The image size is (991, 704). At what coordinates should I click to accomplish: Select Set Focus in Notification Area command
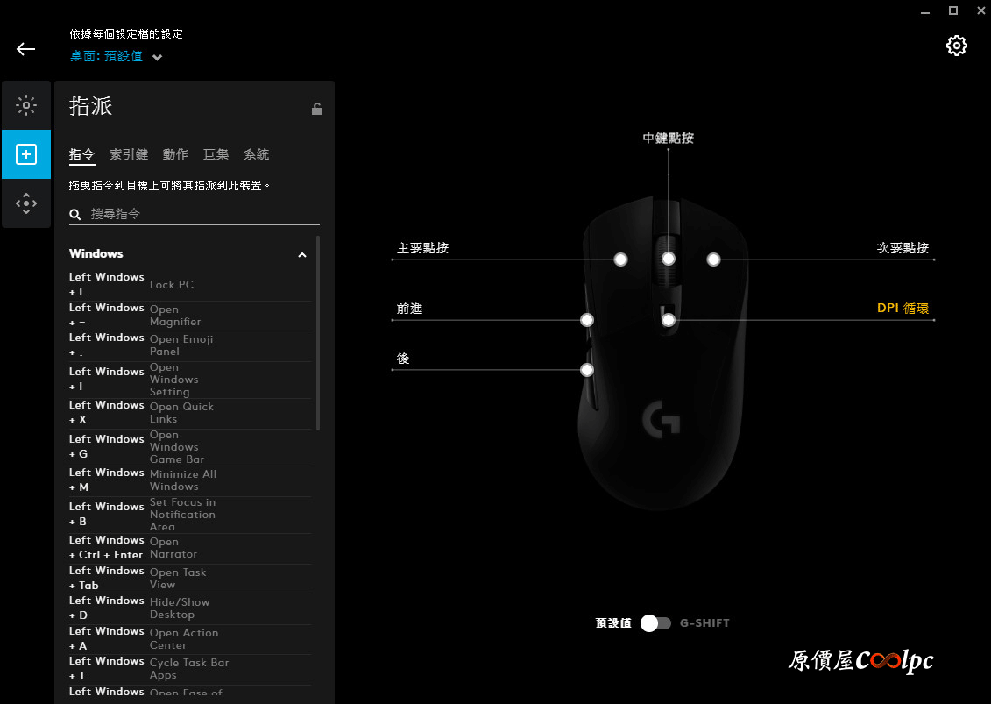[190, 515]
